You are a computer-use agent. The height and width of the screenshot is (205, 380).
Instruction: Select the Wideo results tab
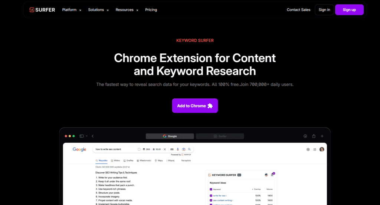click(x=115, y=161)
